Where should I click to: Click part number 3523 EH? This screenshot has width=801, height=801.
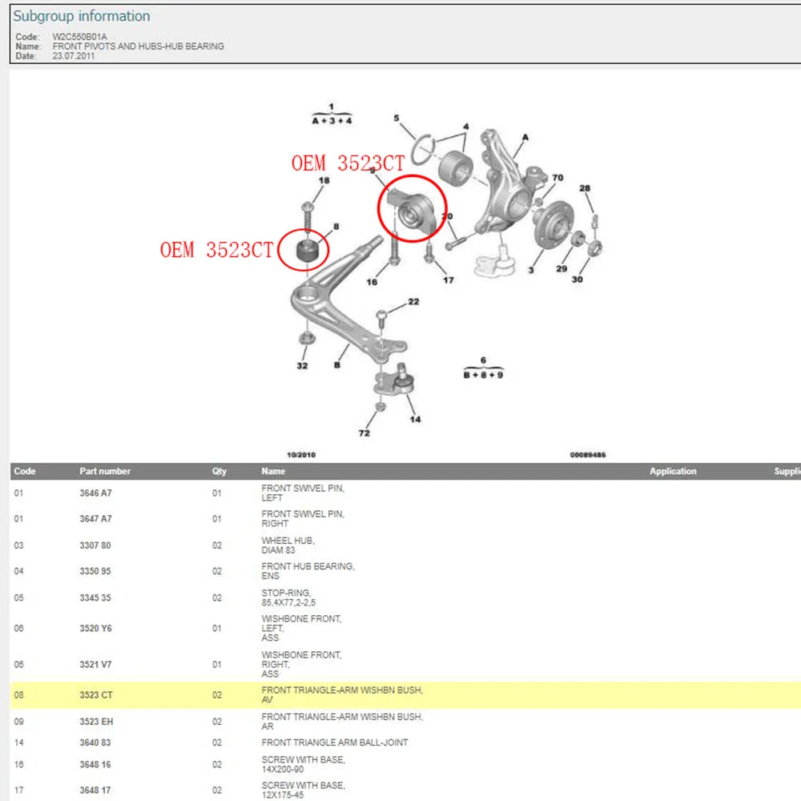pyautogui.click(x=96, y=722)
